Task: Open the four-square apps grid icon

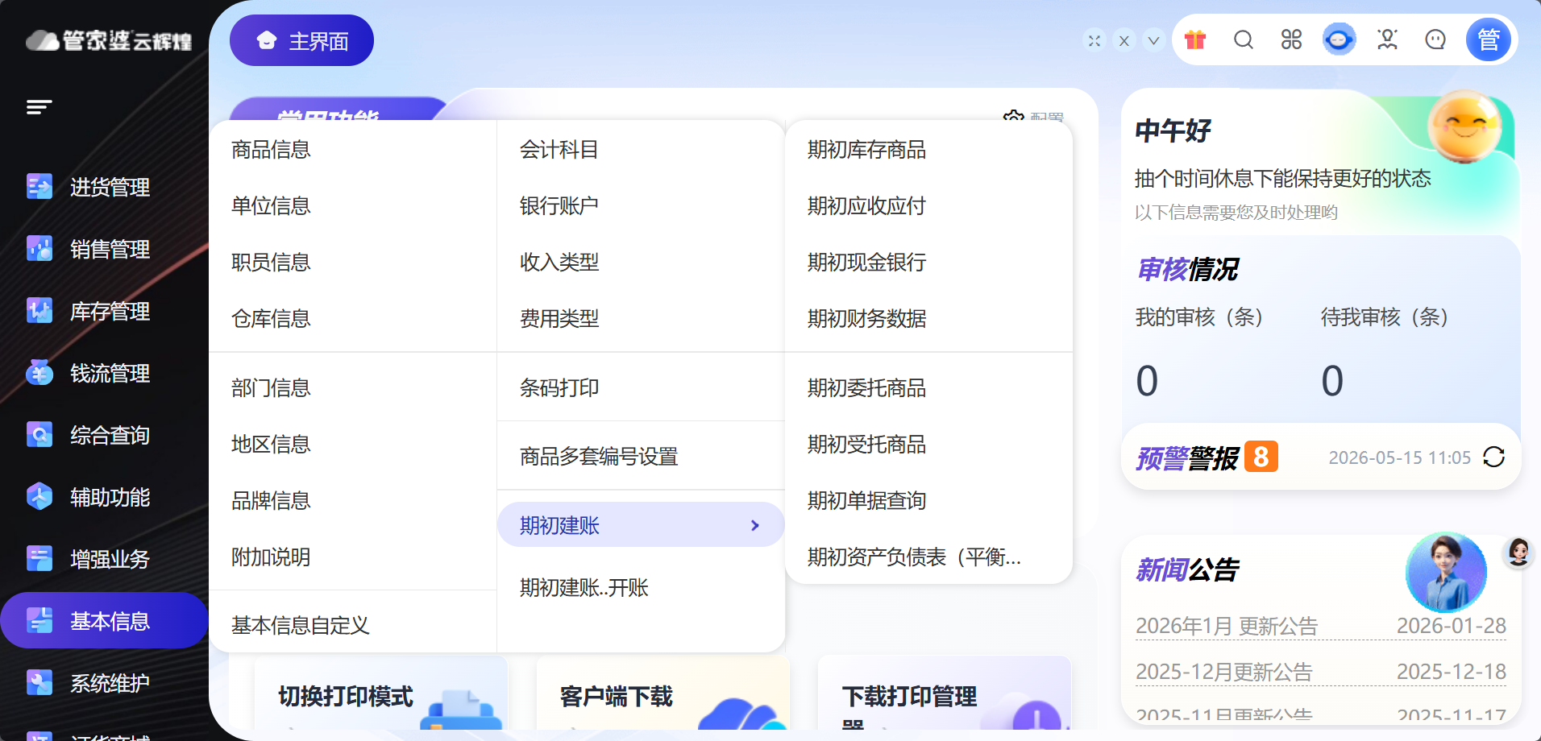Action: (x=1291, y=39)
